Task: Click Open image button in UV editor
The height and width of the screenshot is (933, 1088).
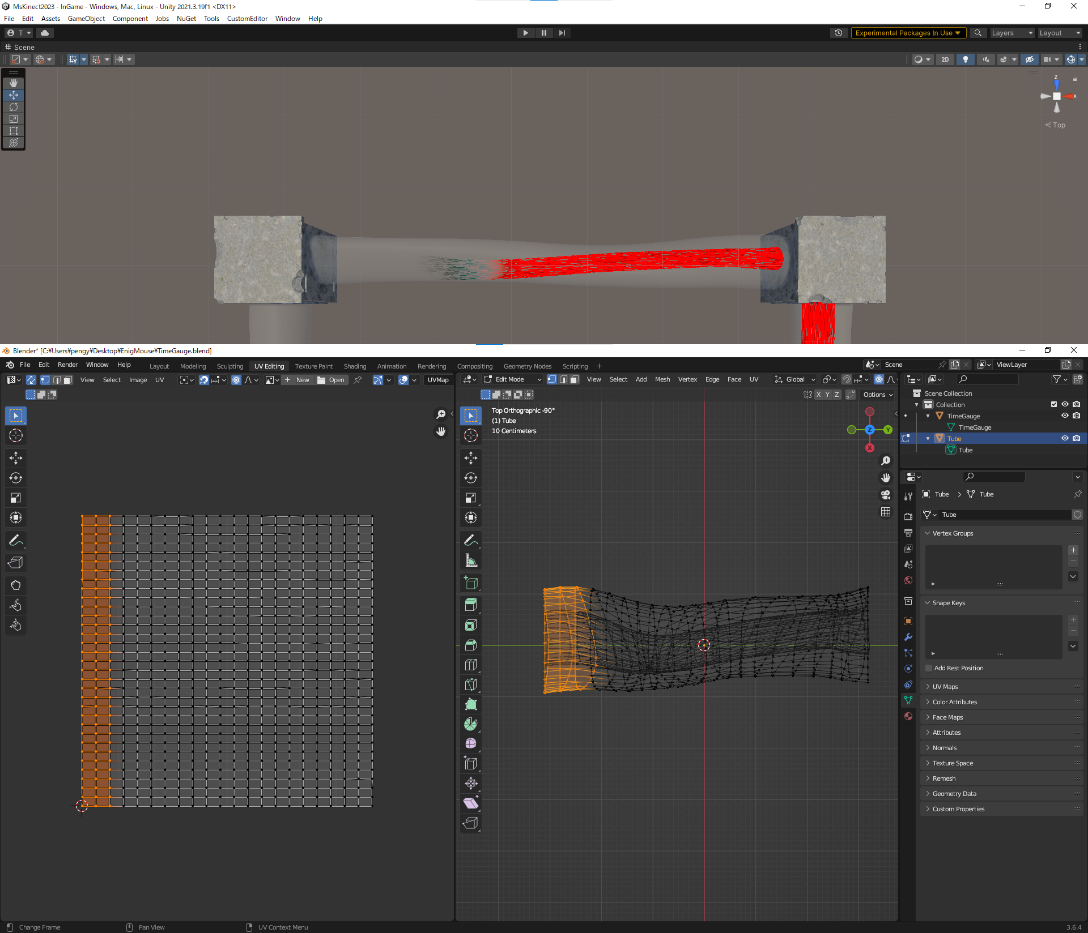Action: click(331, 380)
